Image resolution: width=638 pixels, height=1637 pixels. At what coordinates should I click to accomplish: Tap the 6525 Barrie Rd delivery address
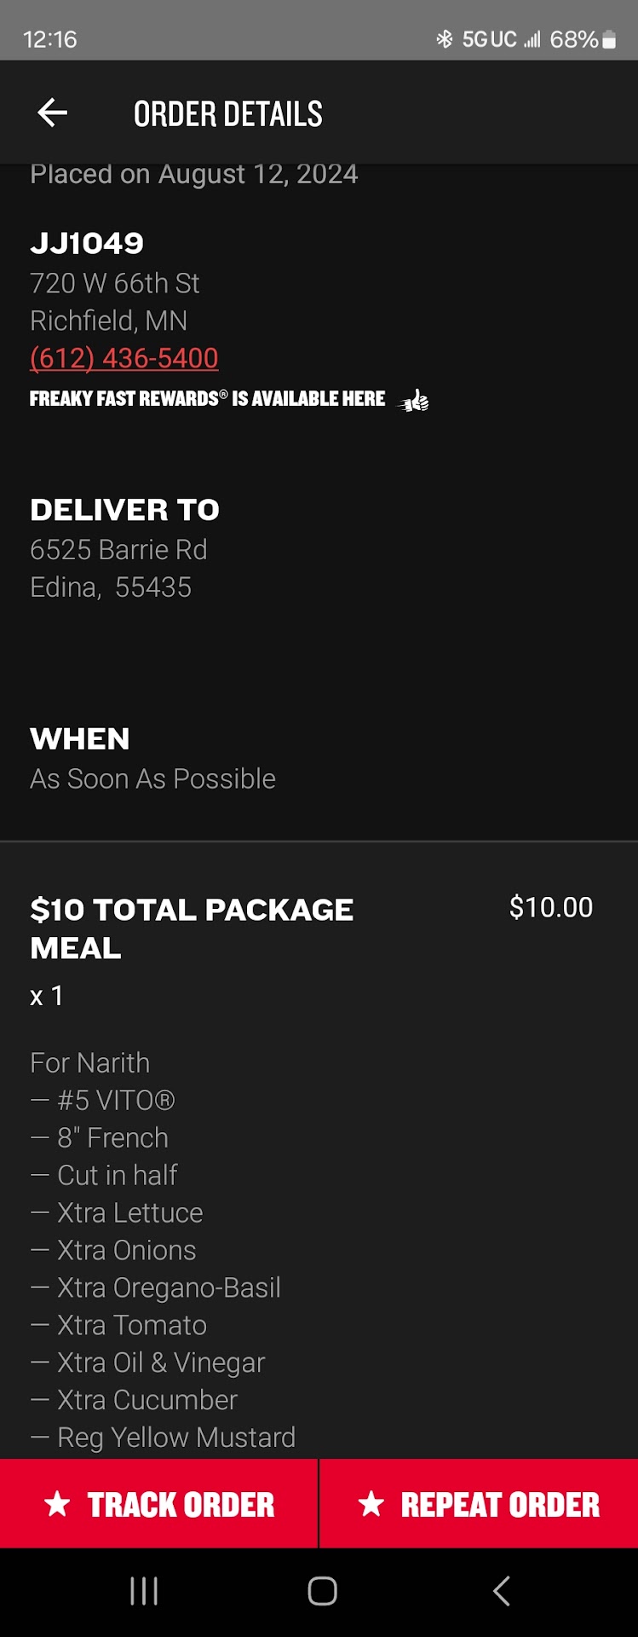coord(118,550)
